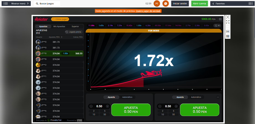Choose quick bet 50 in right panel

point(174,114)
